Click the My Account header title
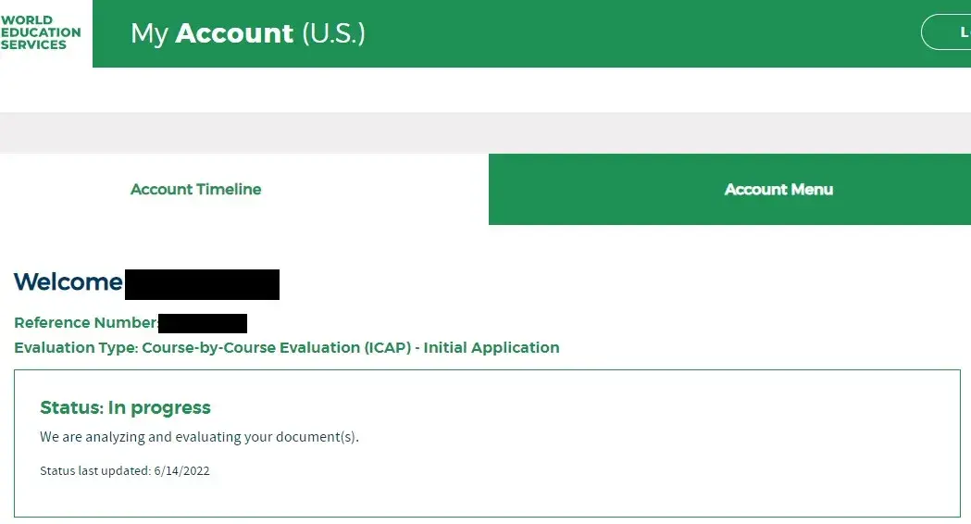This screenshot has height=524, width=971. click(x=212, y=33)
